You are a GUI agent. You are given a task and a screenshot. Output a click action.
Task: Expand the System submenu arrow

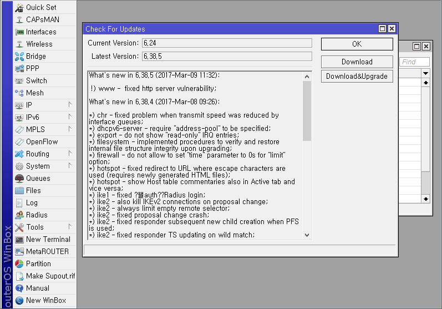point(70,165)
